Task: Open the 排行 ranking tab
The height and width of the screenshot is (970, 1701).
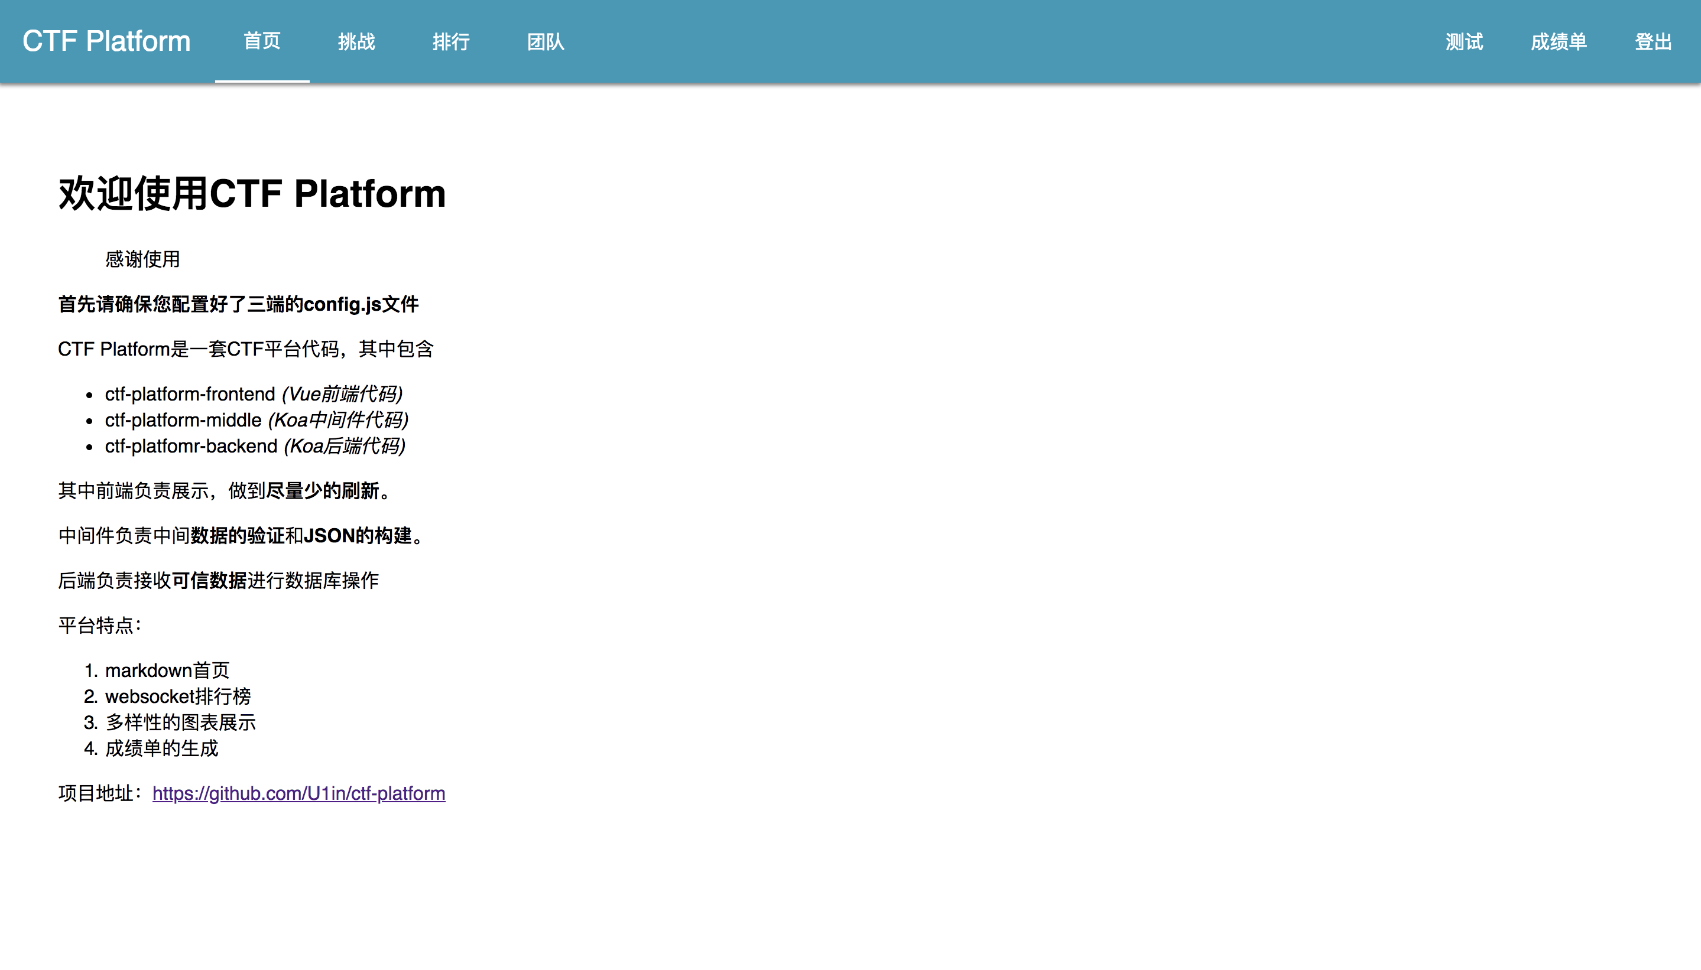Action: (450, 42)
